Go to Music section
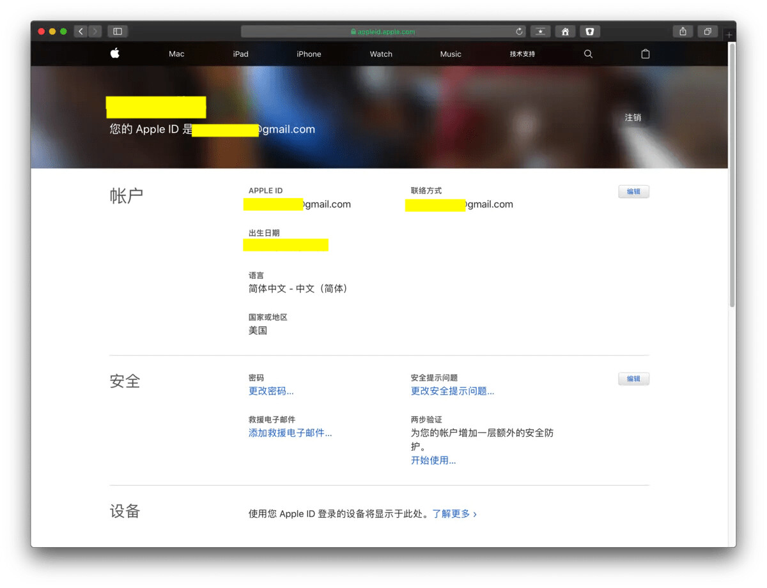The width and height of the screenshot is (767, 588). tap(451, 54)
